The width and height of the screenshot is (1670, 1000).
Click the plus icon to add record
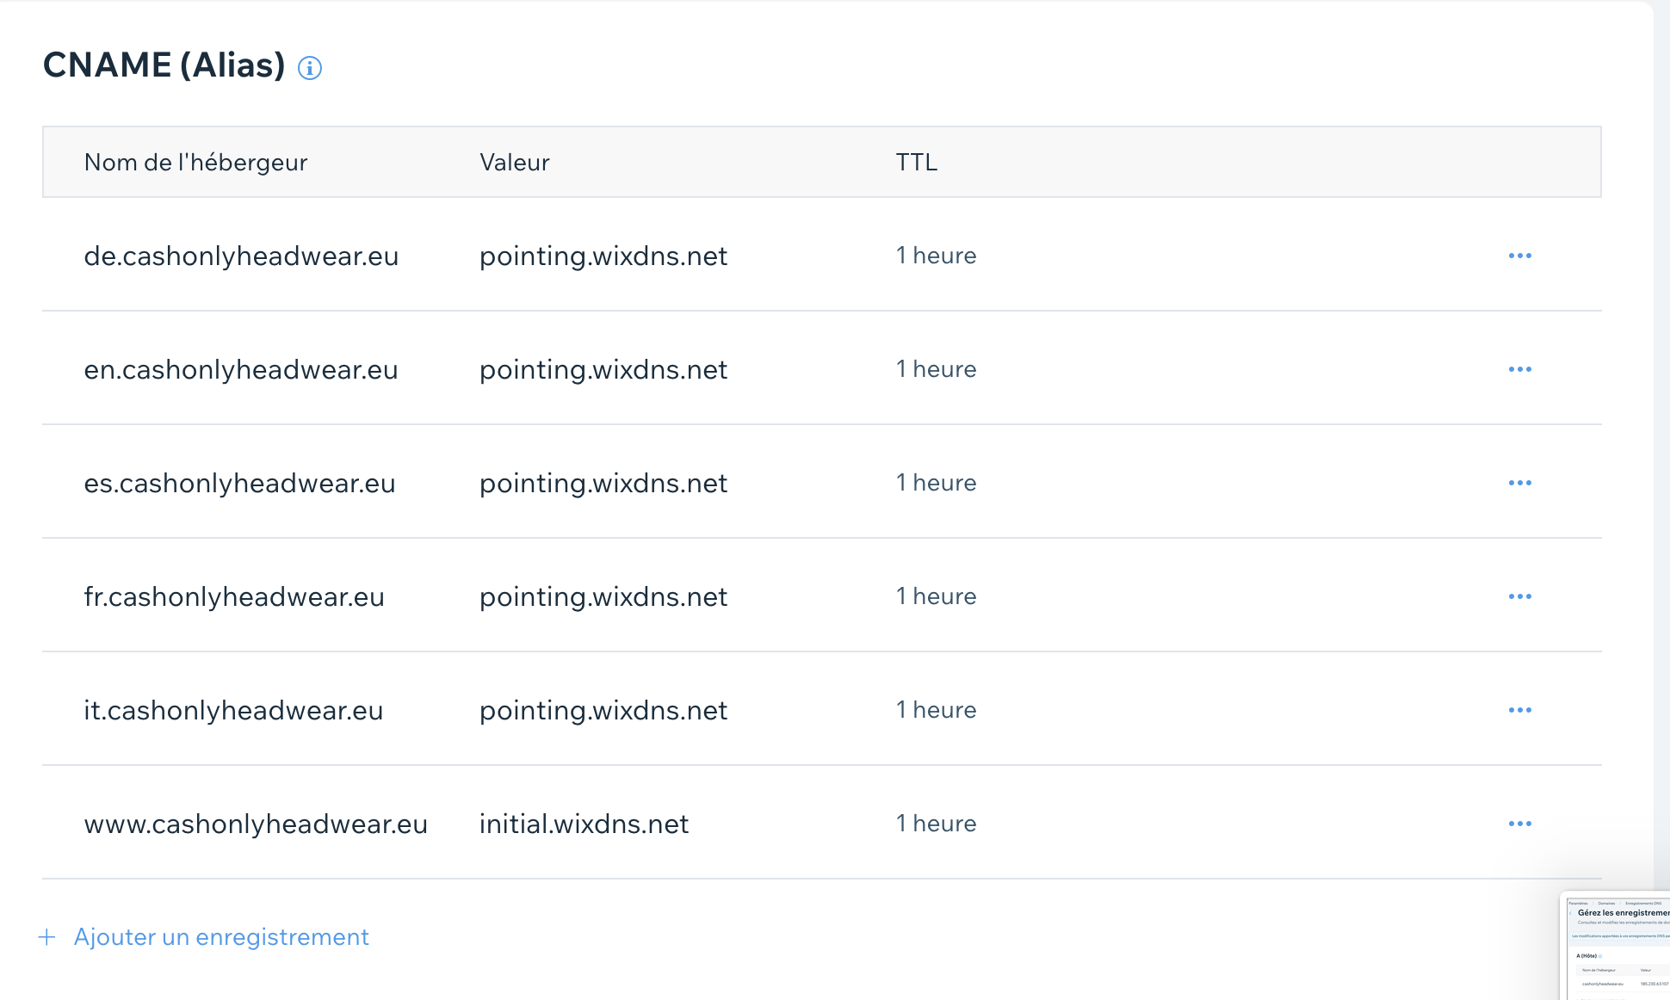47,937
